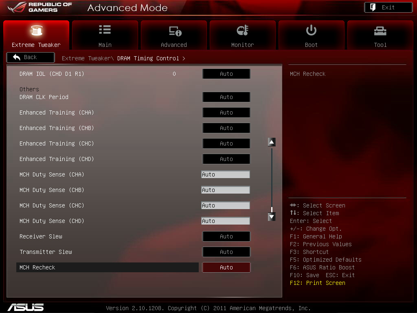This screenshot has height=313, width=417.
Task: Click the Republic of Gamers logo
Action: pos(40,7)
